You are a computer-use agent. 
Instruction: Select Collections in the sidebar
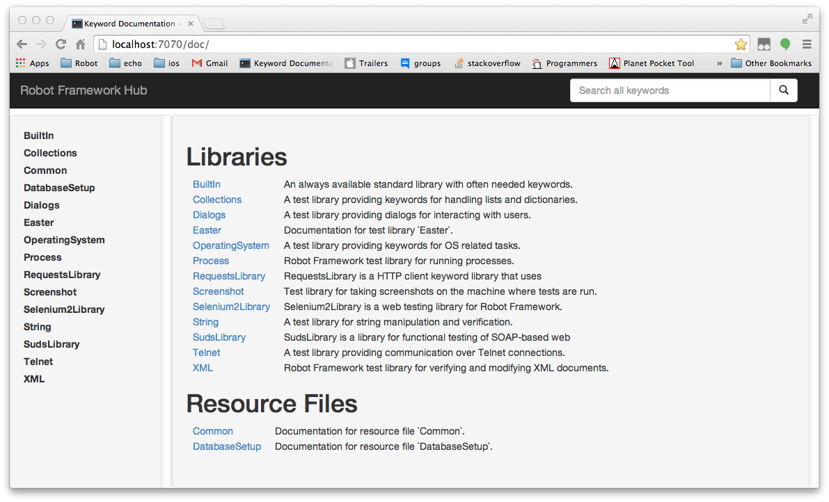[50, 153]
